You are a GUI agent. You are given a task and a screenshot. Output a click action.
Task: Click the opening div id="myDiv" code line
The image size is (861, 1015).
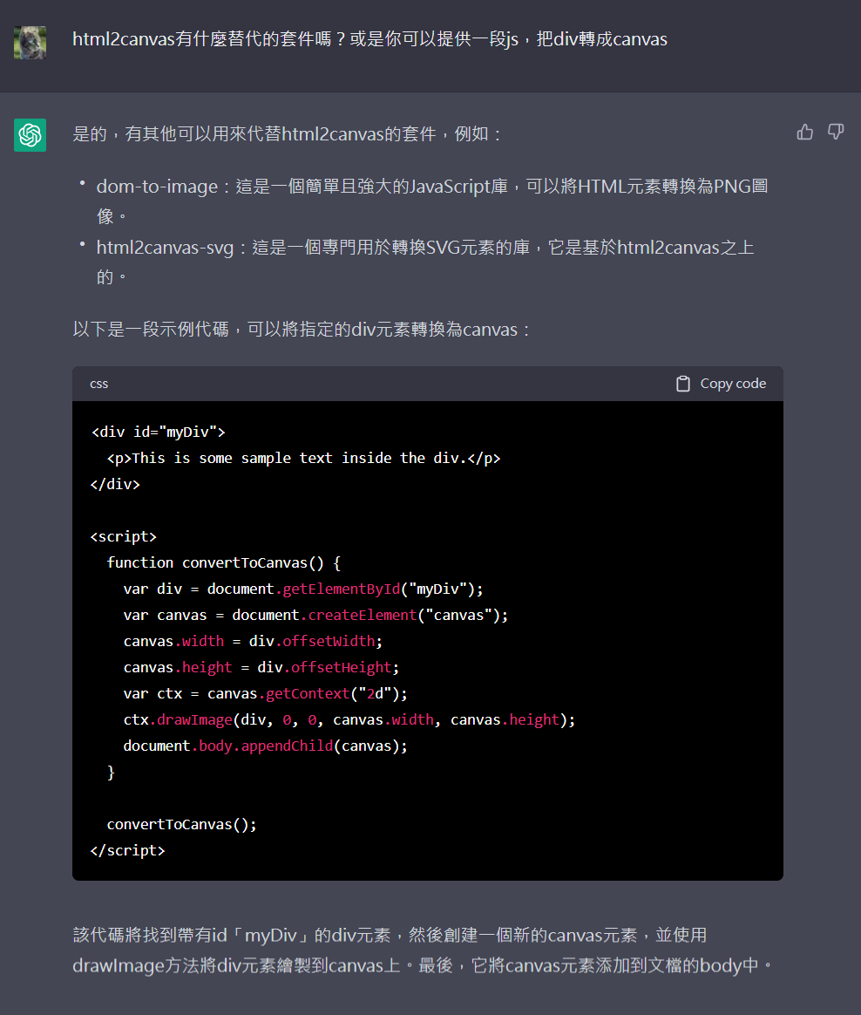(158, 432)
